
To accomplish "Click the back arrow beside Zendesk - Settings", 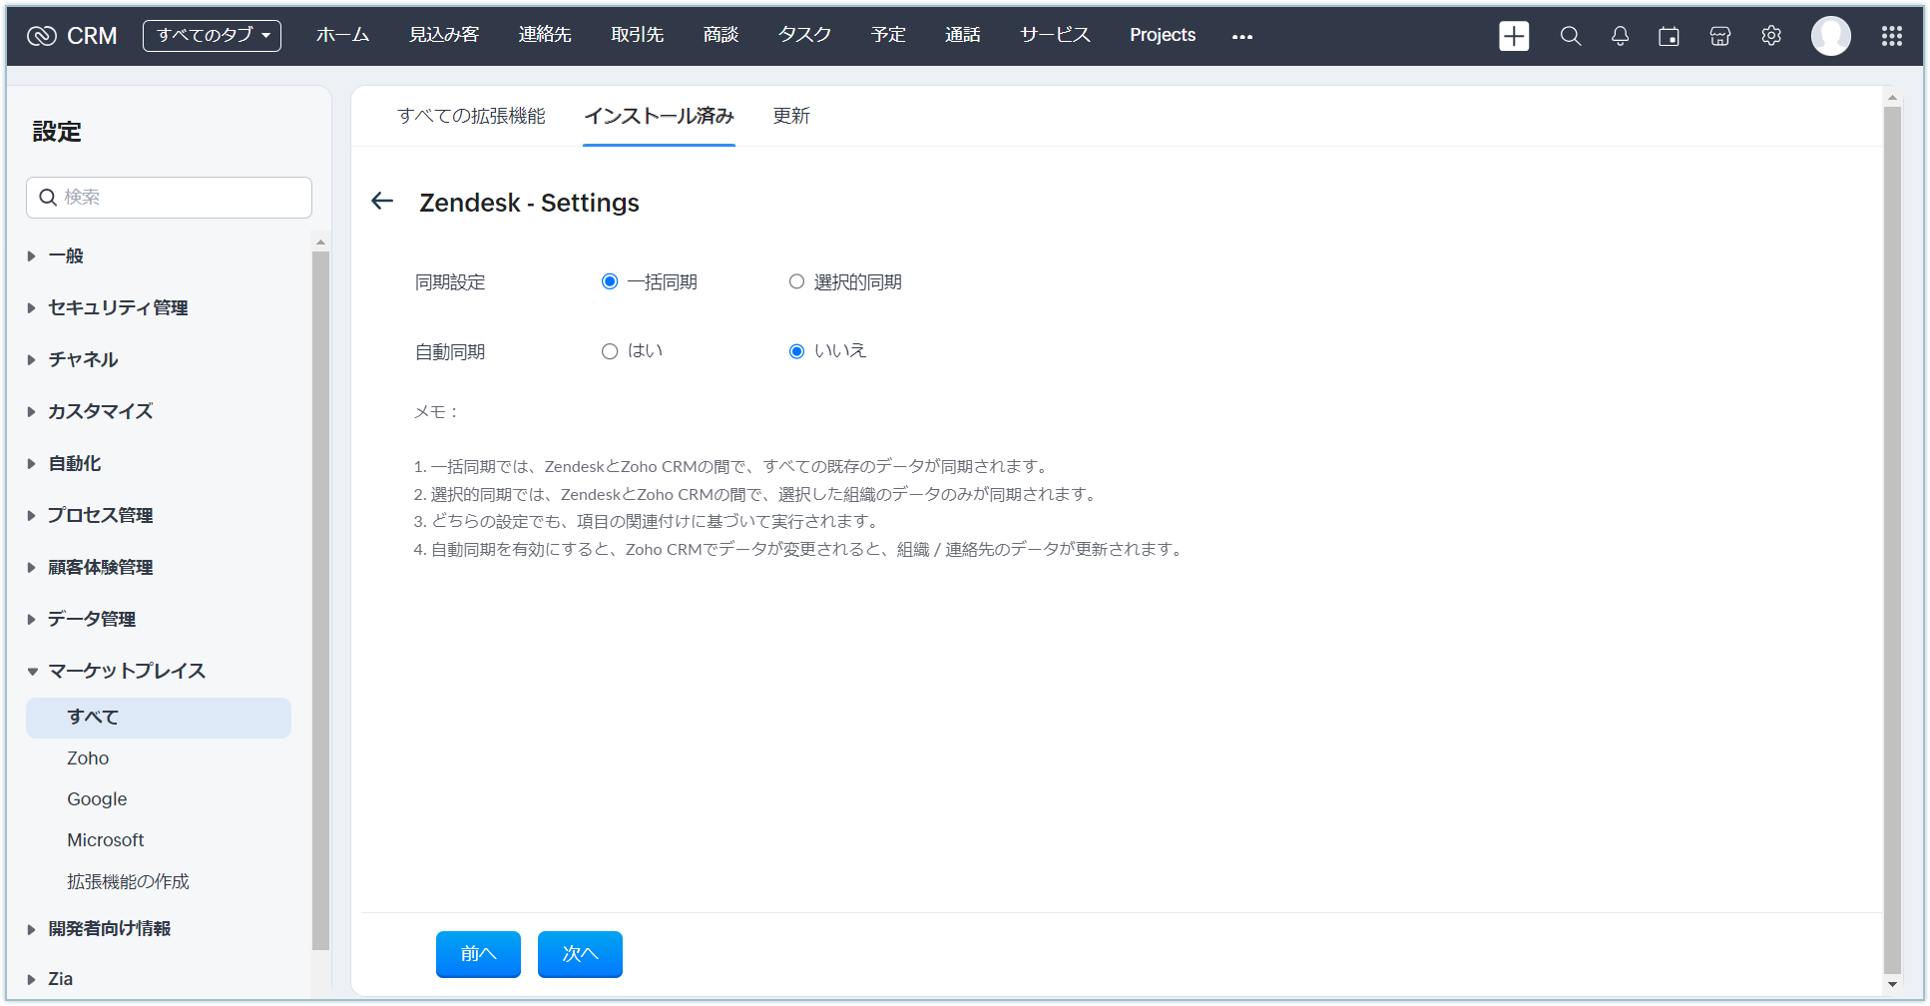I will coord(382,202).
